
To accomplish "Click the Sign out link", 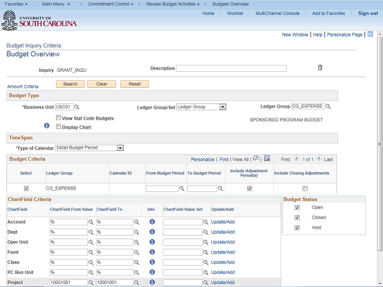I will click(368, 13).
